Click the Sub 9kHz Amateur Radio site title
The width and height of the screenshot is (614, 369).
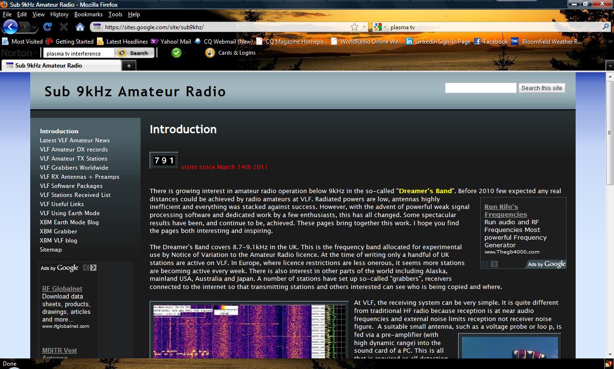(135, 91)
